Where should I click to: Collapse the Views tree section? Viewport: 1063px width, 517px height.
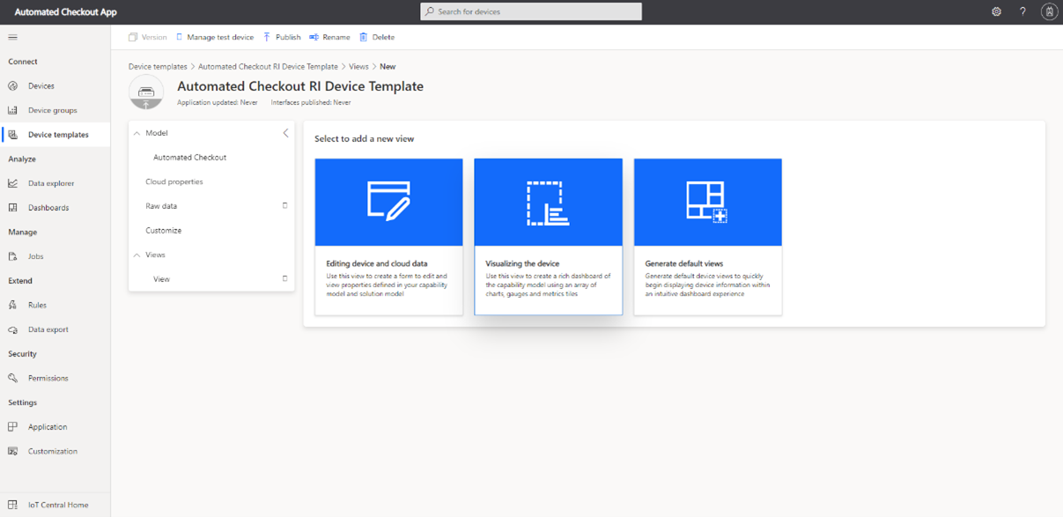click(x=137, y=255)
